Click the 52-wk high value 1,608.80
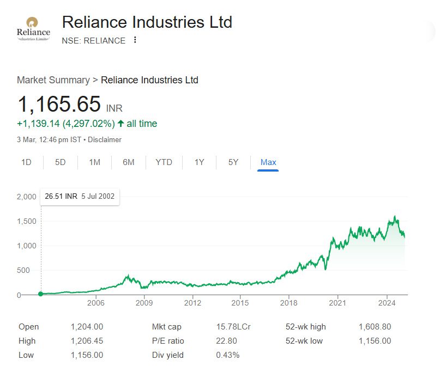Screen dimensions: 440x366 point(375,326)
